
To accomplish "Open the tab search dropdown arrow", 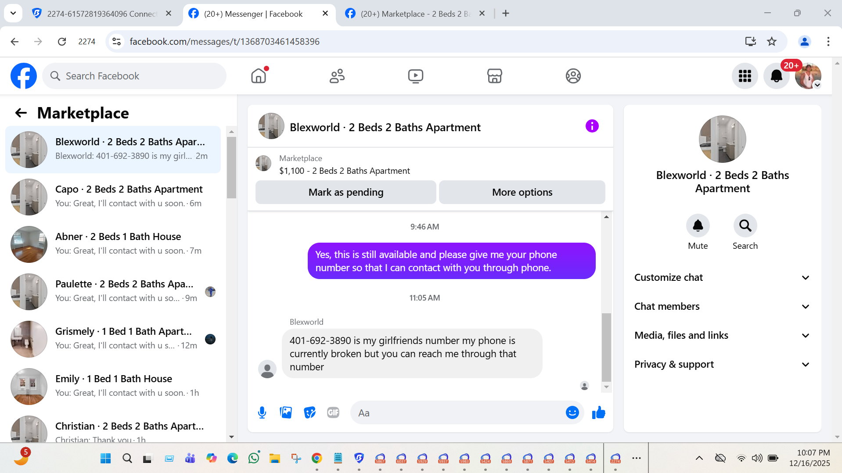I will 13,13.
